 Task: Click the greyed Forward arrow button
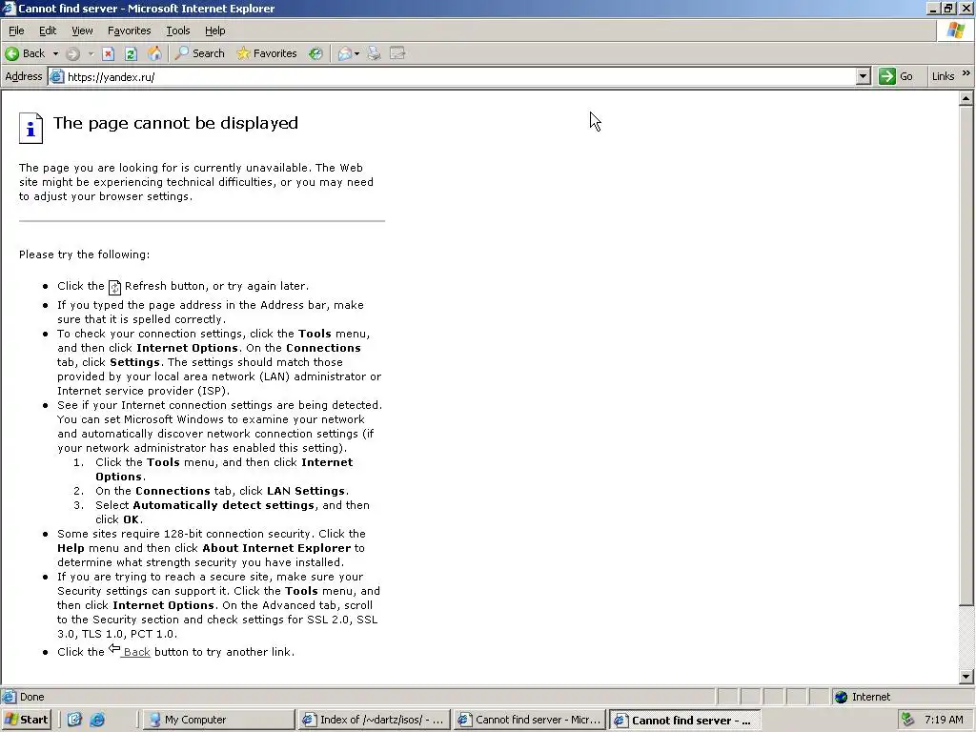click(x=72, y=53)
